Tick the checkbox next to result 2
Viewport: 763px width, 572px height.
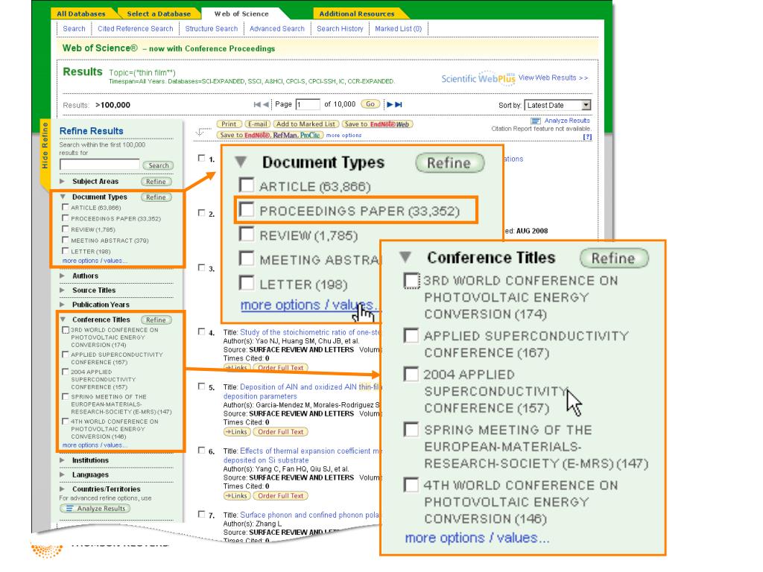[x=201, y=212]
